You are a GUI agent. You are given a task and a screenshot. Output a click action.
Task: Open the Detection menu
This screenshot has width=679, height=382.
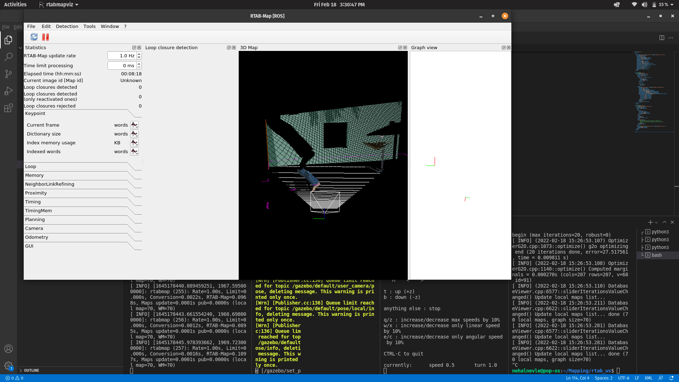67,26
